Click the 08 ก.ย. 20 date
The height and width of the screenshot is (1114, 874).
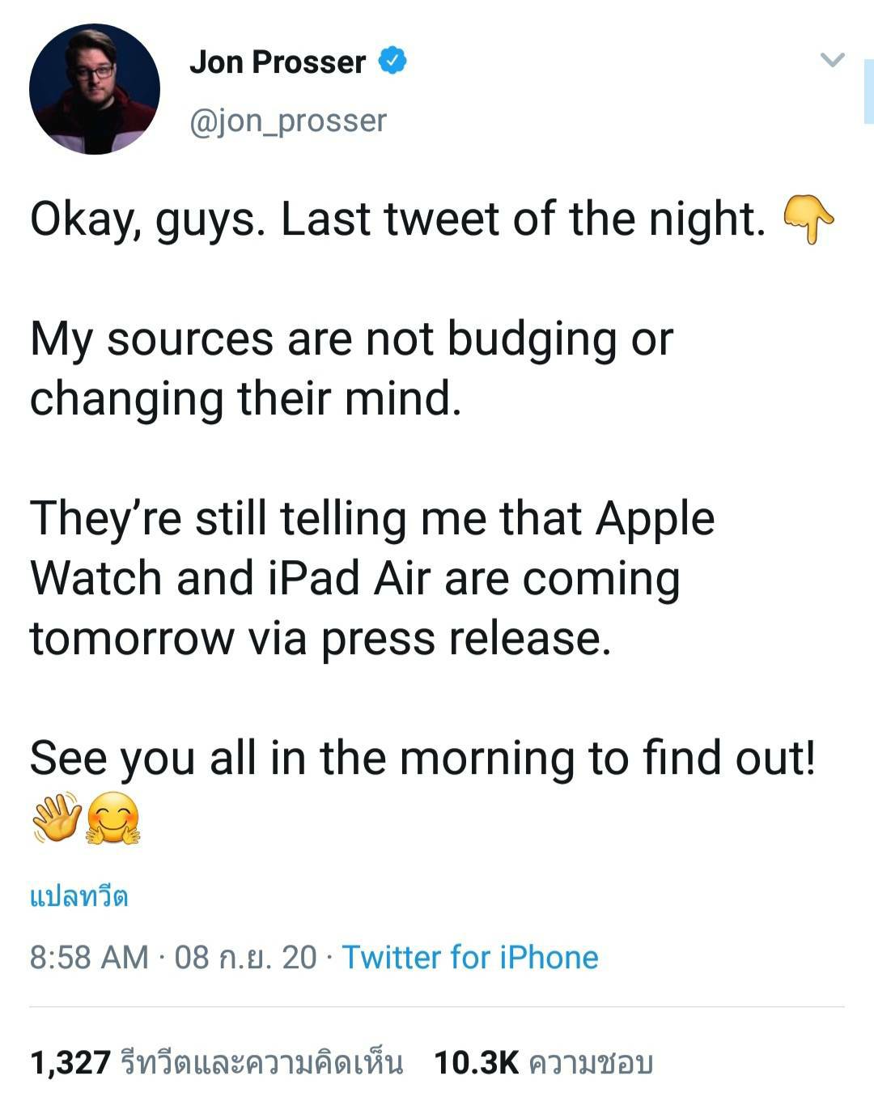(245, 958)
